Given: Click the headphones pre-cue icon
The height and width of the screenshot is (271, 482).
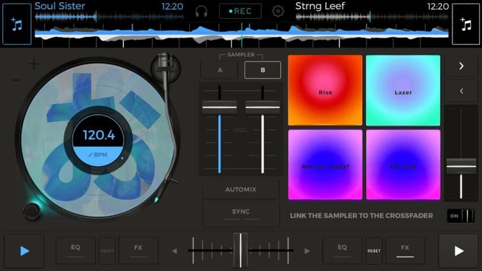Looking at the screenshot, I should 201,11.
